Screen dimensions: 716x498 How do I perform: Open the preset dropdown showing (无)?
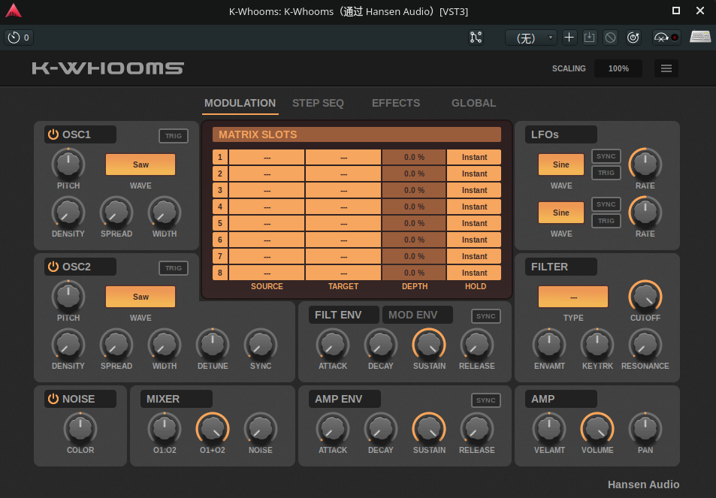[530, 38]
